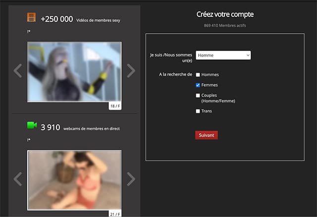This screenshot has height=217, width=317.
Task: Click '3 910 webcams de membres en direct'
Action: point(80,128)
